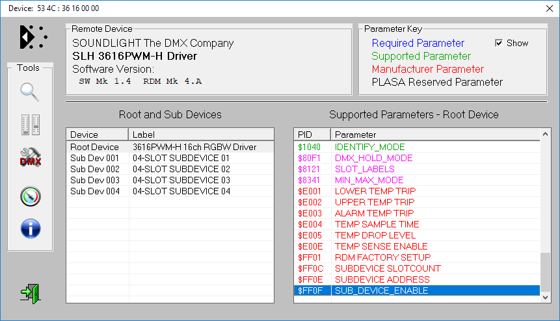Viewport: 560px width, 321px height.
Task: Click the PID column header
Action: point(312,135)
